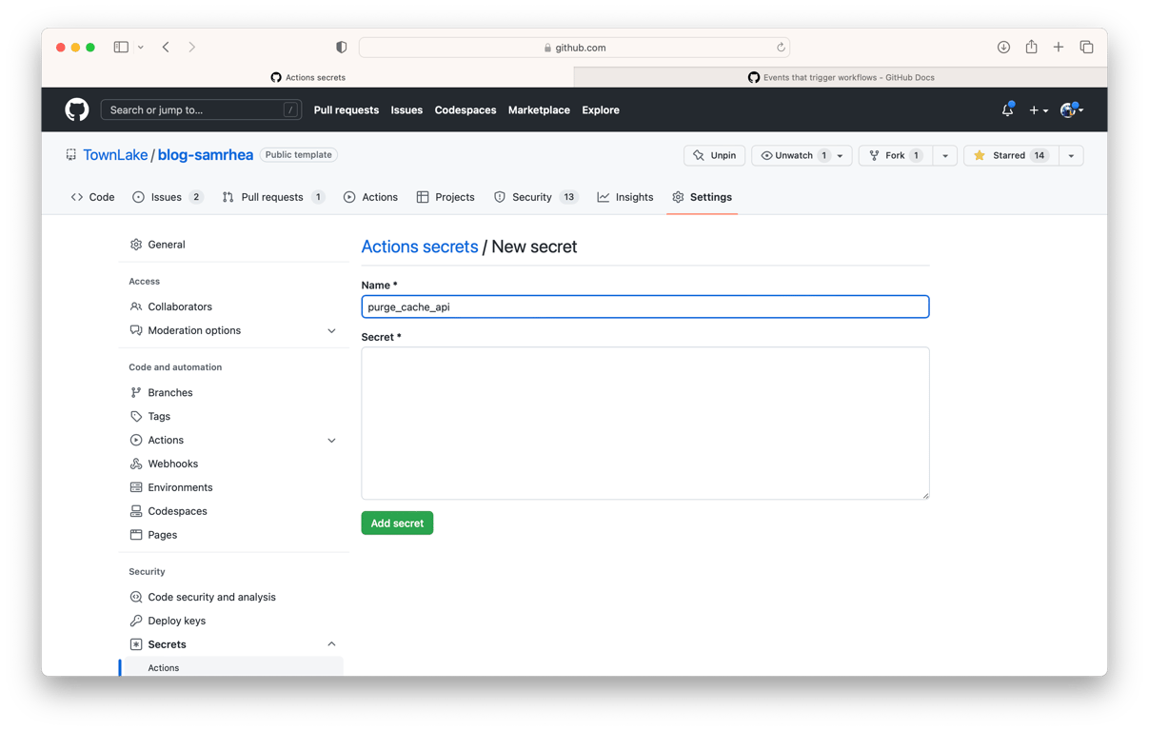Open the notifications bell

coord(1007,110)
